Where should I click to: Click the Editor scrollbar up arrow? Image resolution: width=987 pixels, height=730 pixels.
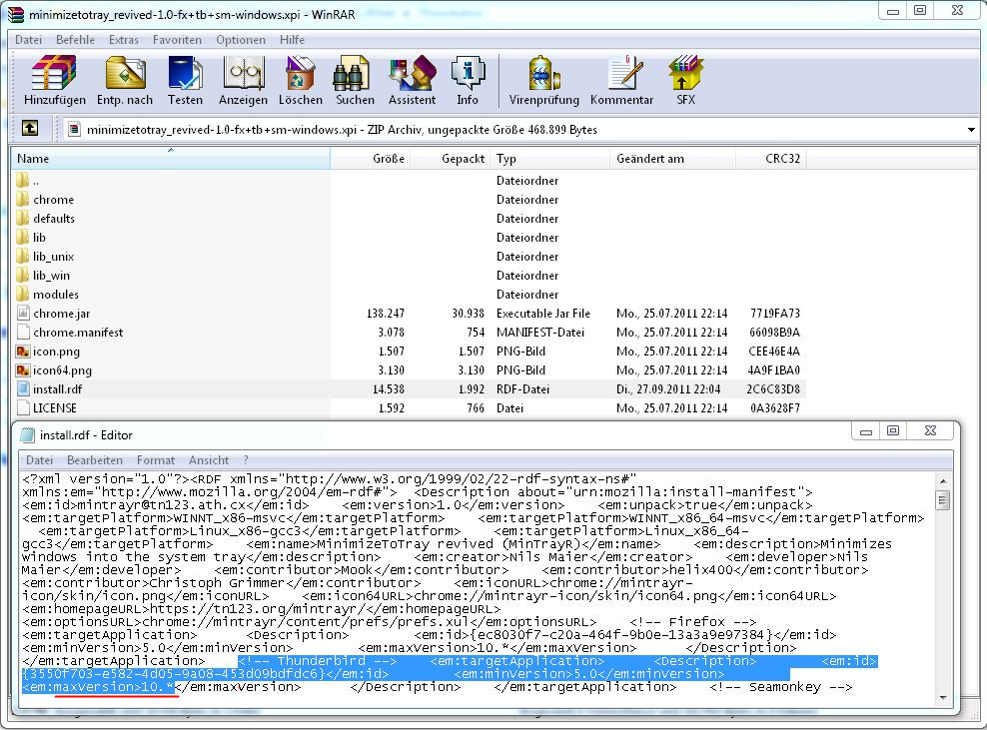click(x=942, y=480)
